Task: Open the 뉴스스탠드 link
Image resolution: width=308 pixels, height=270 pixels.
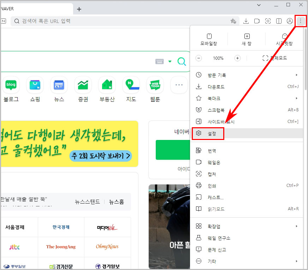Action: click(87, 202)
